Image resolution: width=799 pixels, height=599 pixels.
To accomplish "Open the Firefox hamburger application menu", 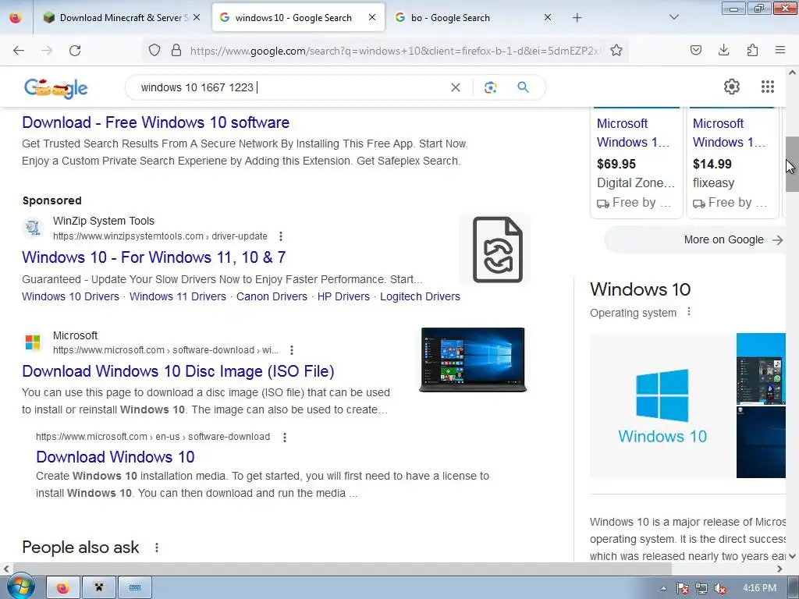I will (x=780, y=50).
